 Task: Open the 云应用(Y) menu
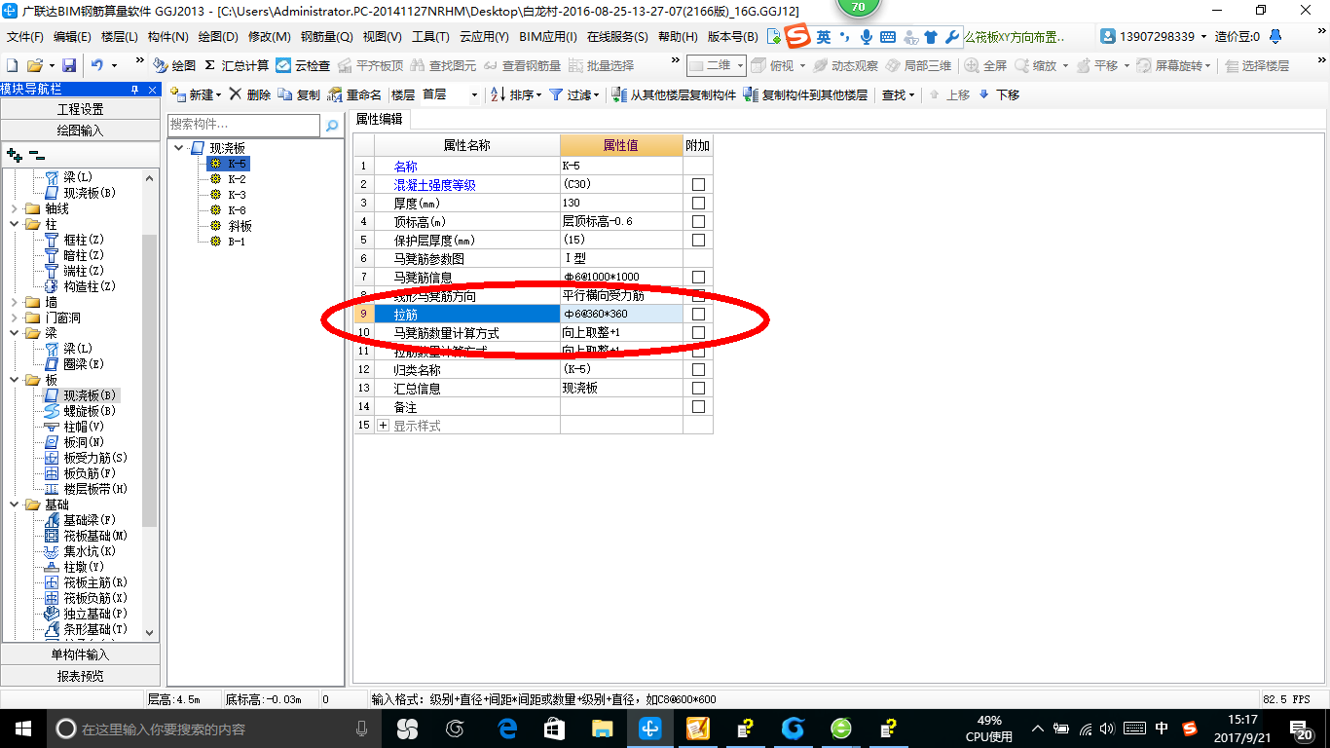pos(484,37)
